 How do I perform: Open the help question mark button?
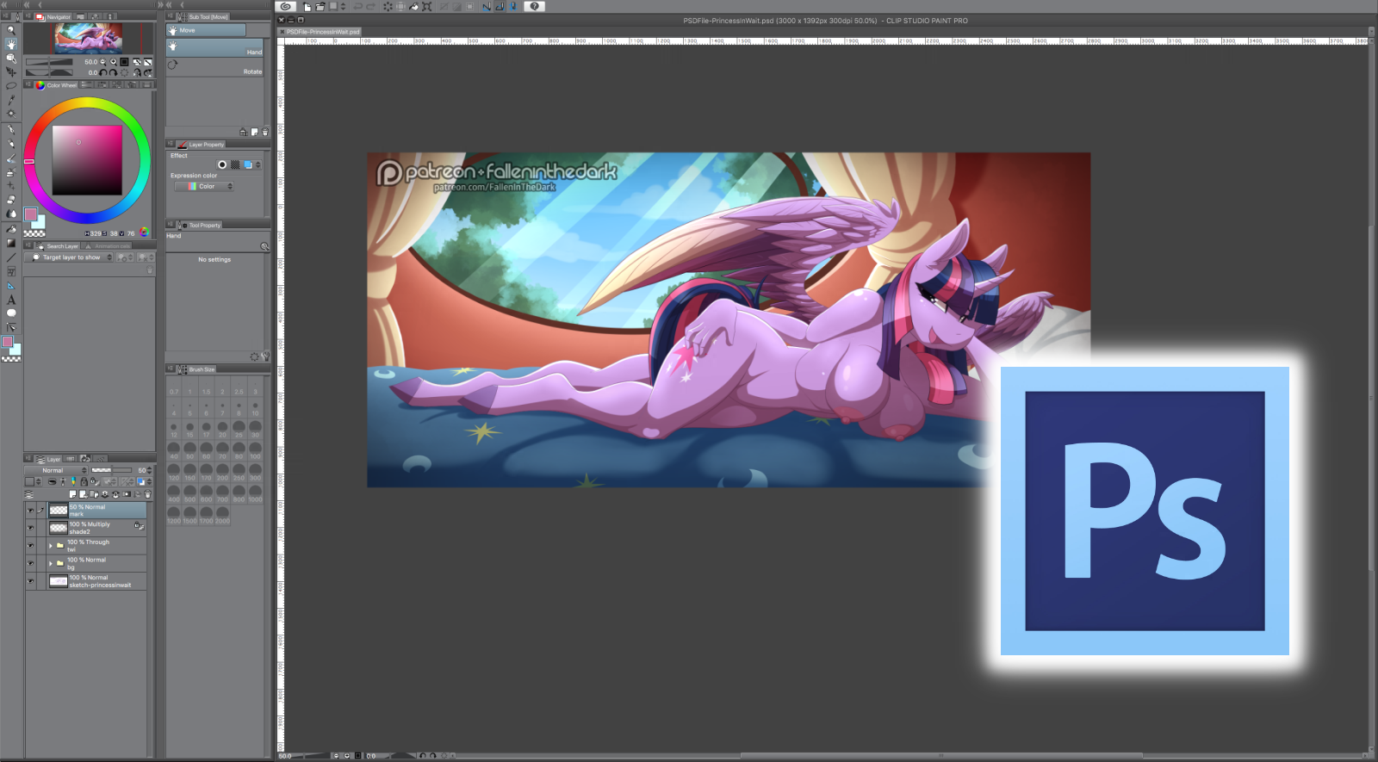pyautogui.click(x=534, y=7)
